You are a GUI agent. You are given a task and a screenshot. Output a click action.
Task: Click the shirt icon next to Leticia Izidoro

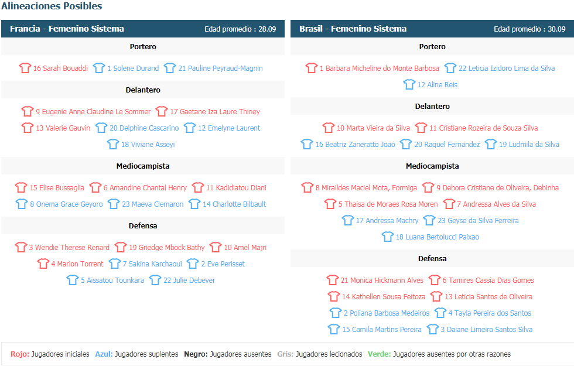pyautogui.click(x=450, y=68)
